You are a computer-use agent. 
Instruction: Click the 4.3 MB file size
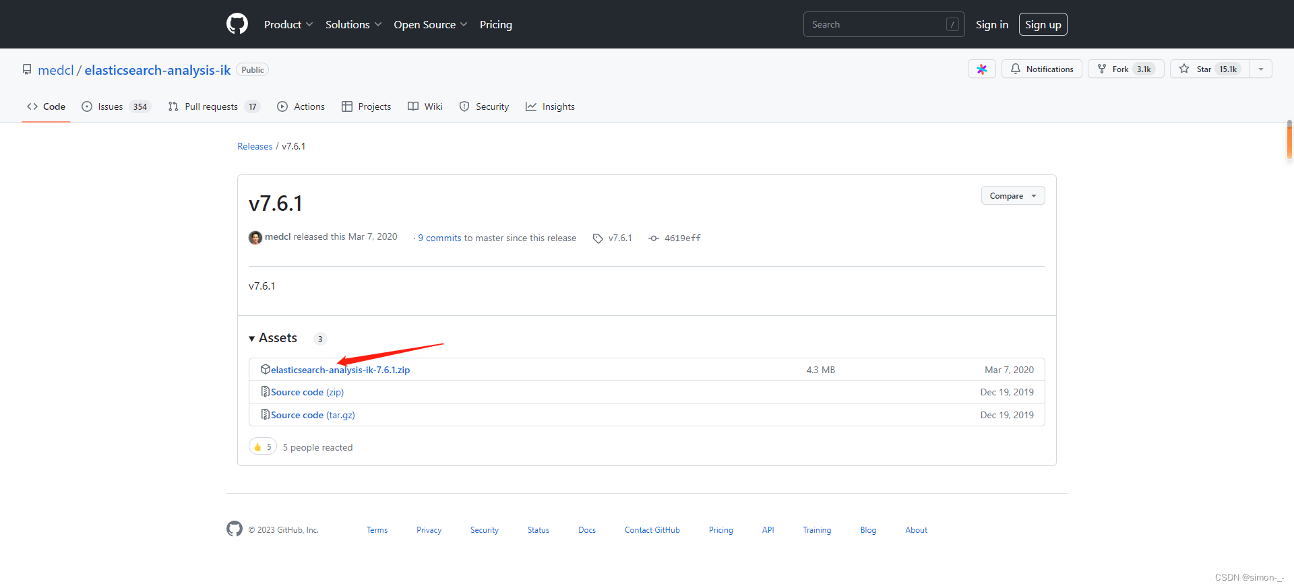coord(821,370)
